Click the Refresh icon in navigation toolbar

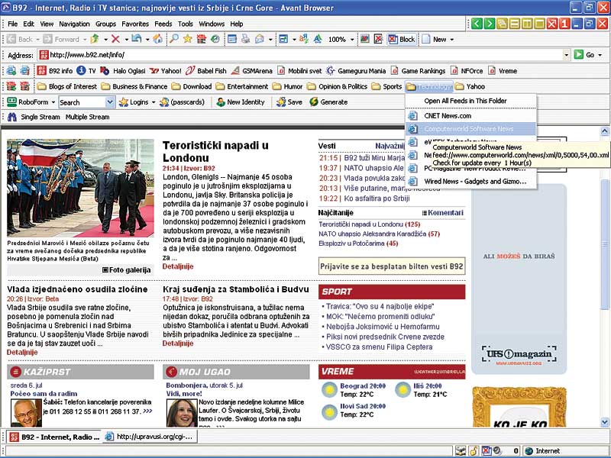click(137, 39)
